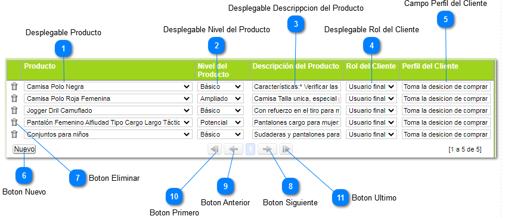505x219 pixels.
Task: Go to next page arrow
Action: point(267,149)
